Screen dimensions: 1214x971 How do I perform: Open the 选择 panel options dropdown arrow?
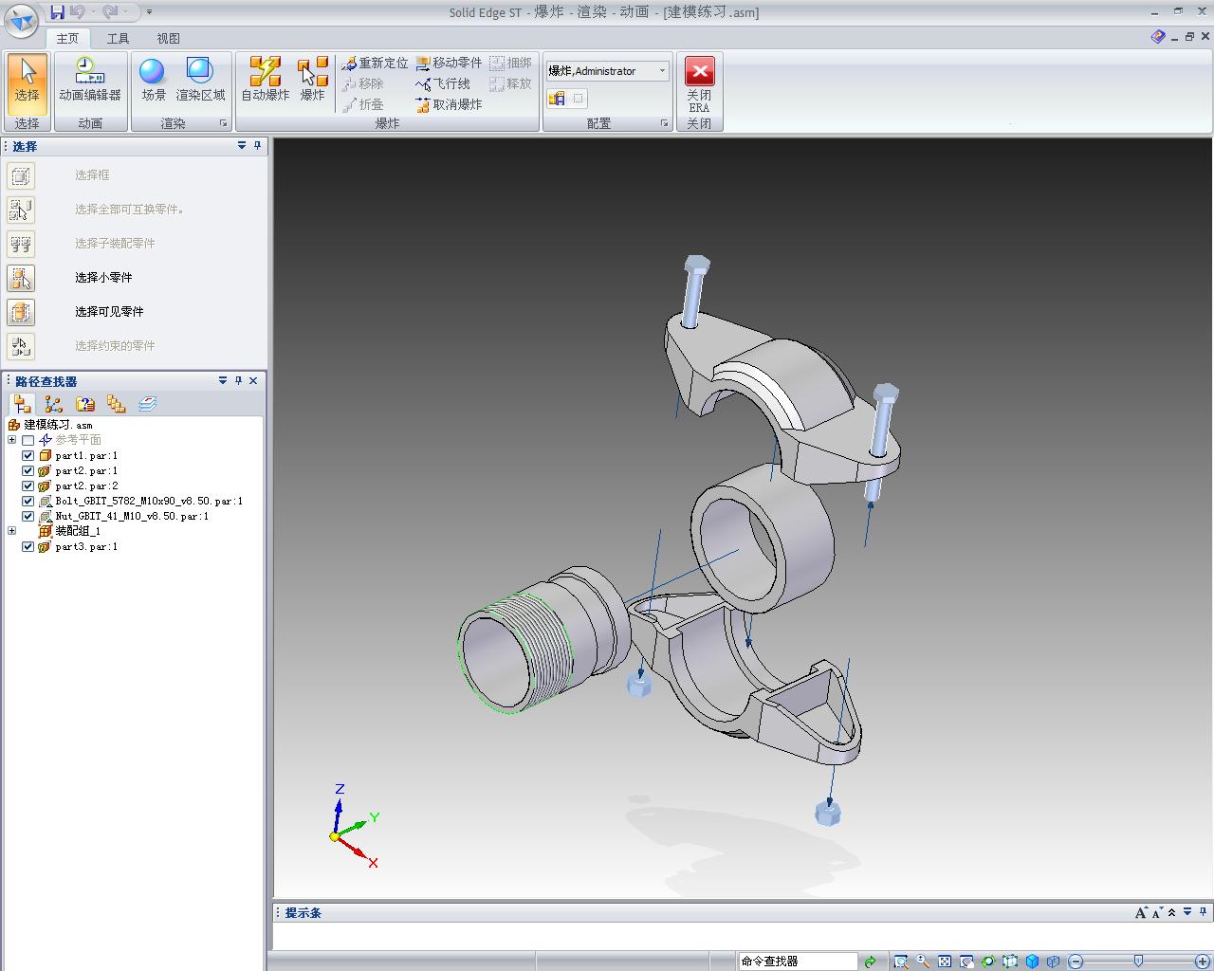pyautogui.click(x=242, y=145)
